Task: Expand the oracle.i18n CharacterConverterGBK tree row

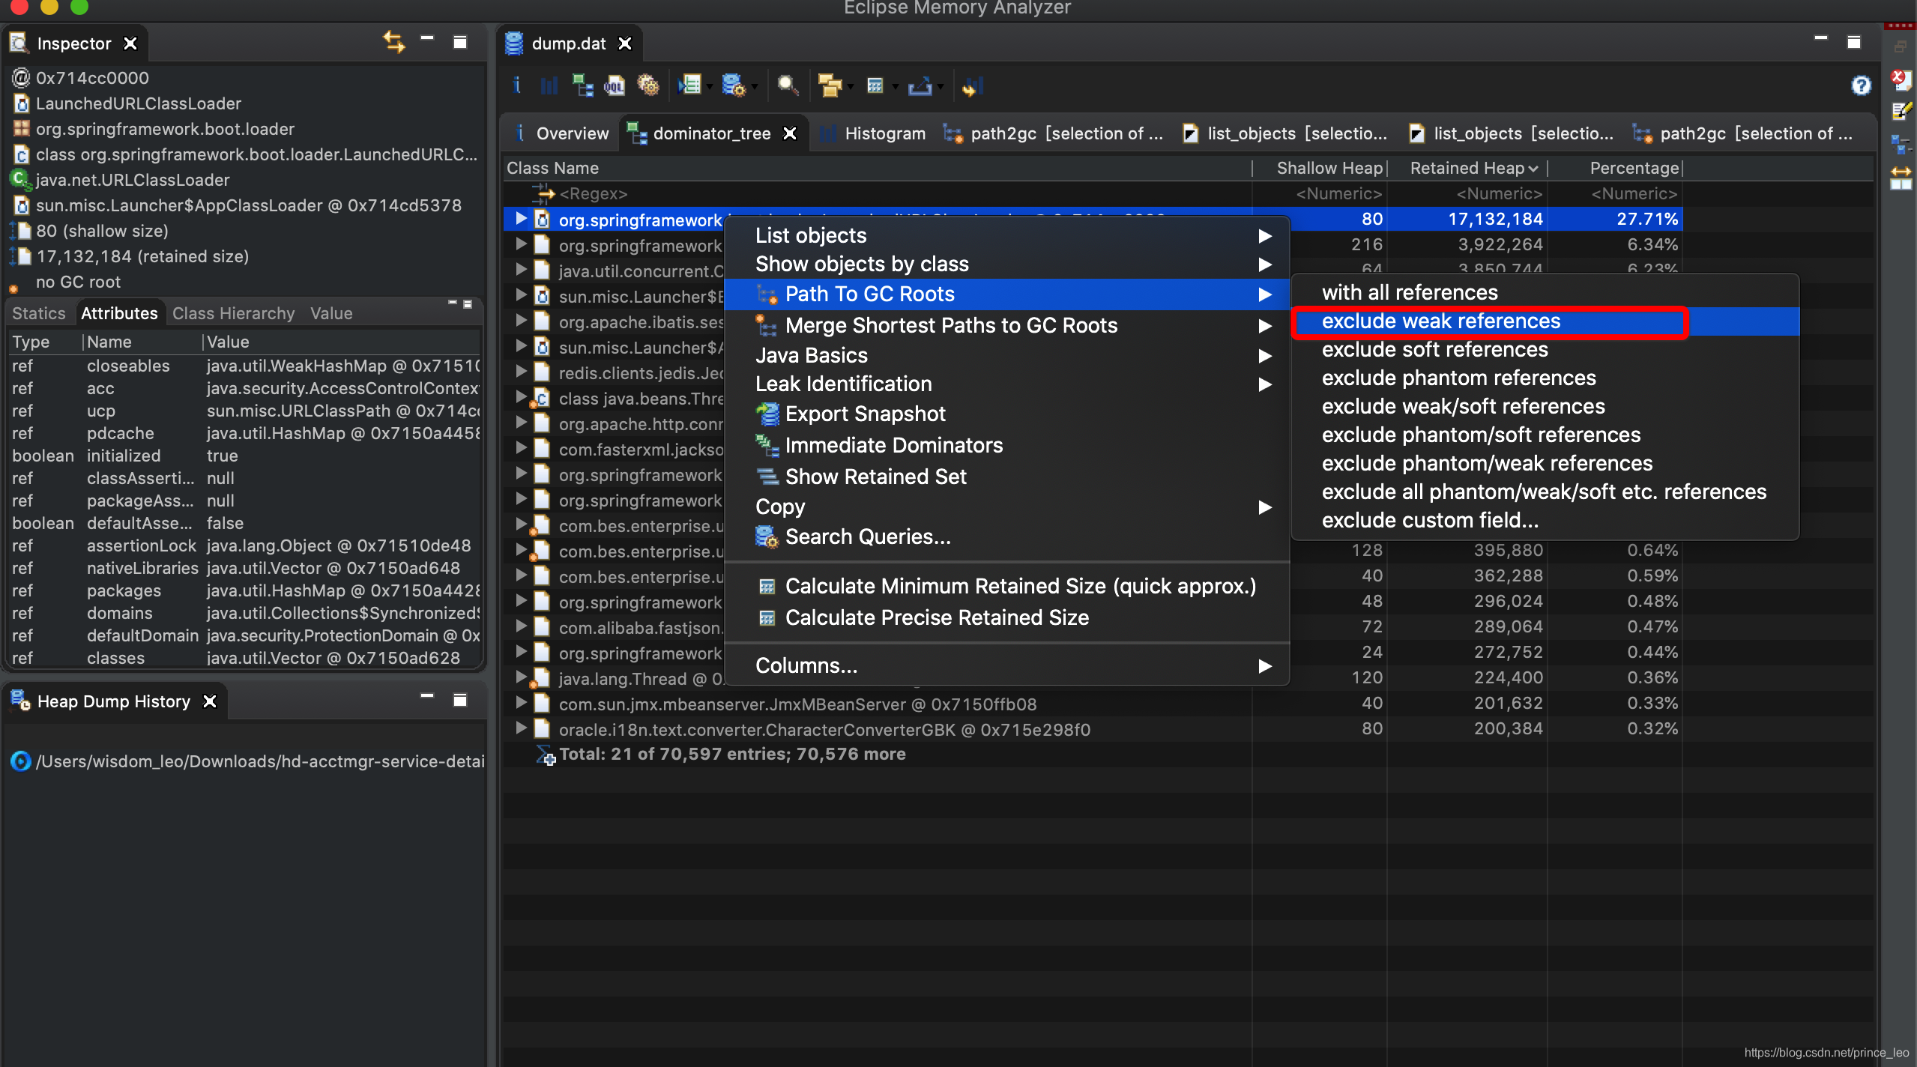Action: (521, 729)
